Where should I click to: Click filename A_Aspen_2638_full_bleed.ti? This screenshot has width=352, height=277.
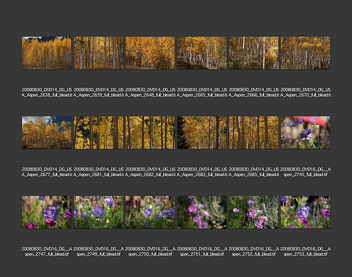pos(47,95)
